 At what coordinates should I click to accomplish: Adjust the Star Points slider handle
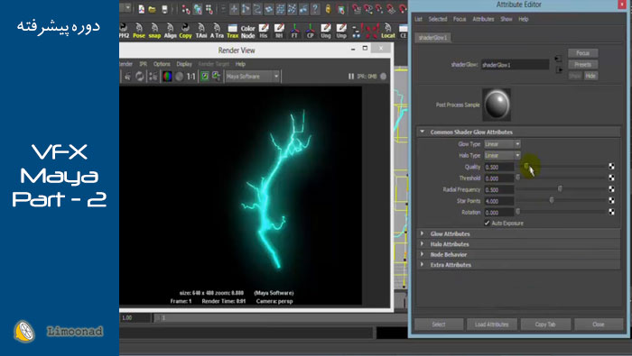tap(552, 200)
